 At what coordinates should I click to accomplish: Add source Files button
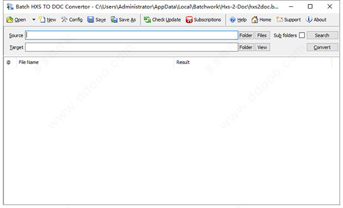click(262, 35)
